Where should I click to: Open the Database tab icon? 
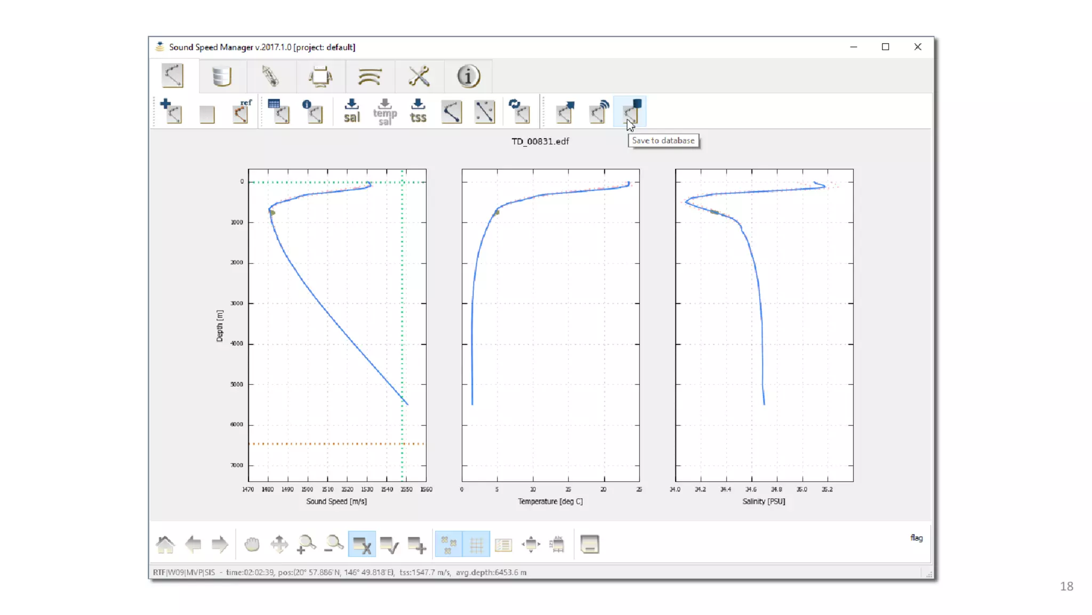click(x=221, y=76)
